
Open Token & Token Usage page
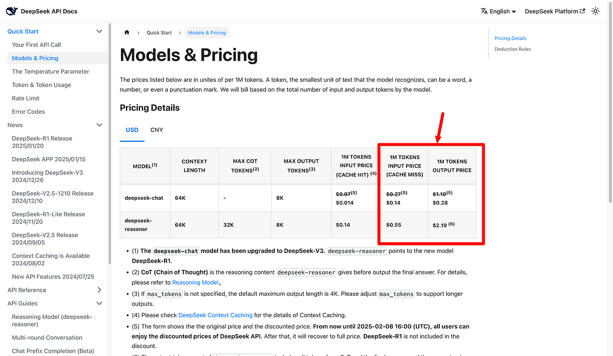point(41,85)
